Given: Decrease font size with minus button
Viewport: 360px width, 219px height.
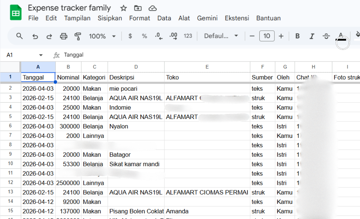Looking at the screenshot, I should pyautogui.click(x=252, y=36).
